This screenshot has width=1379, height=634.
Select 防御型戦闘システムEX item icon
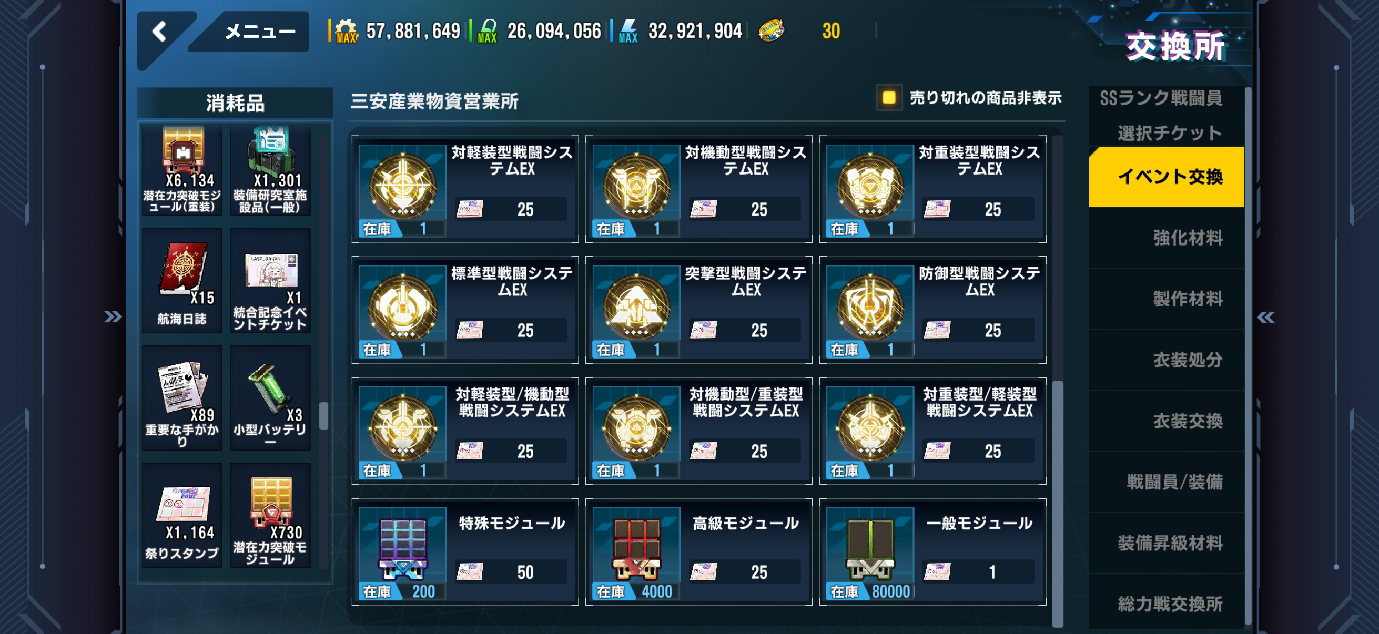coord(870,308)
